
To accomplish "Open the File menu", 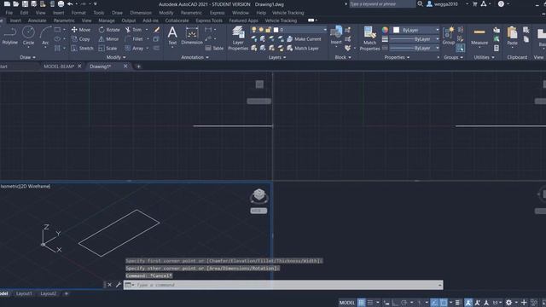I will pyautogui.click(x=9, y=13).
